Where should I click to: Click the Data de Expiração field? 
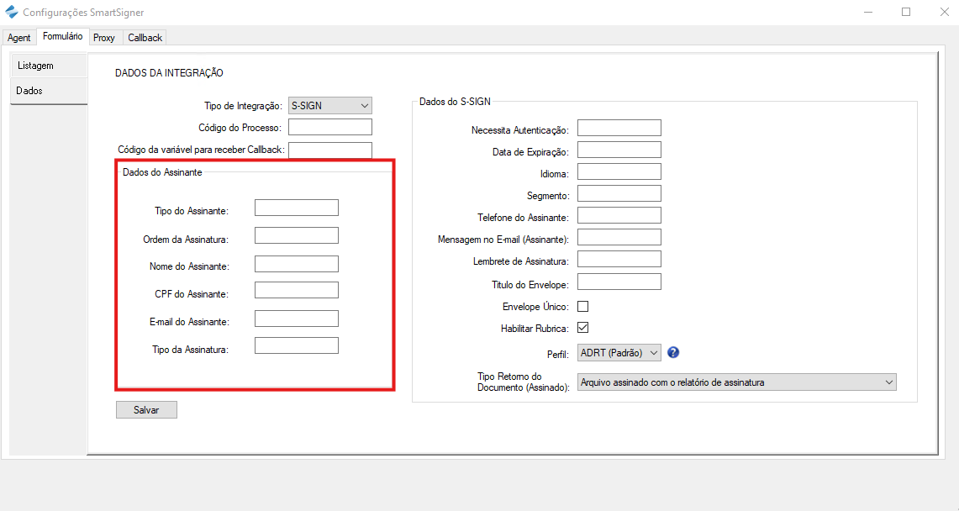pyautogui.click(x=619, y=150)
